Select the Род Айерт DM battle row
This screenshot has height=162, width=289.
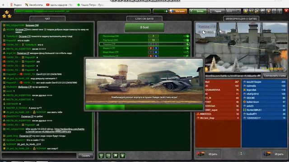click(x=144, y=40)
